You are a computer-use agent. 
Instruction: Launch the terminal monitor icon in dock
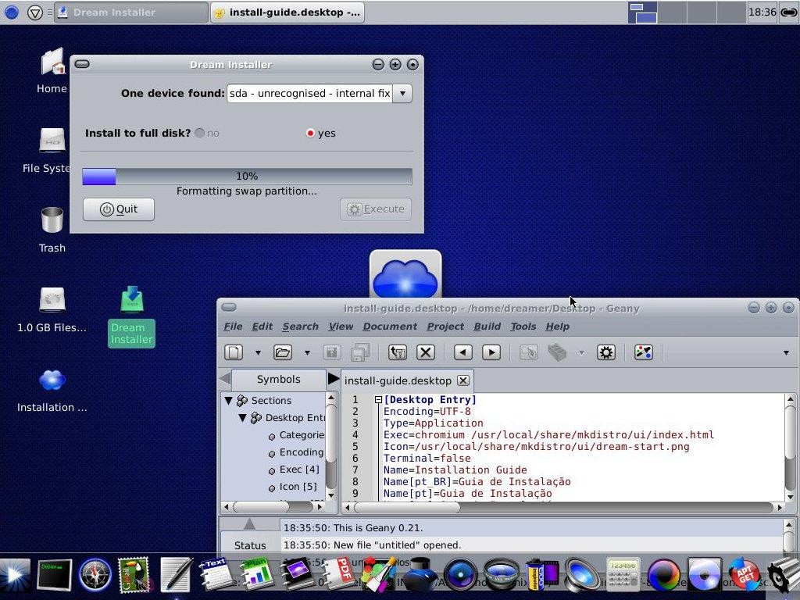(54, 575)
